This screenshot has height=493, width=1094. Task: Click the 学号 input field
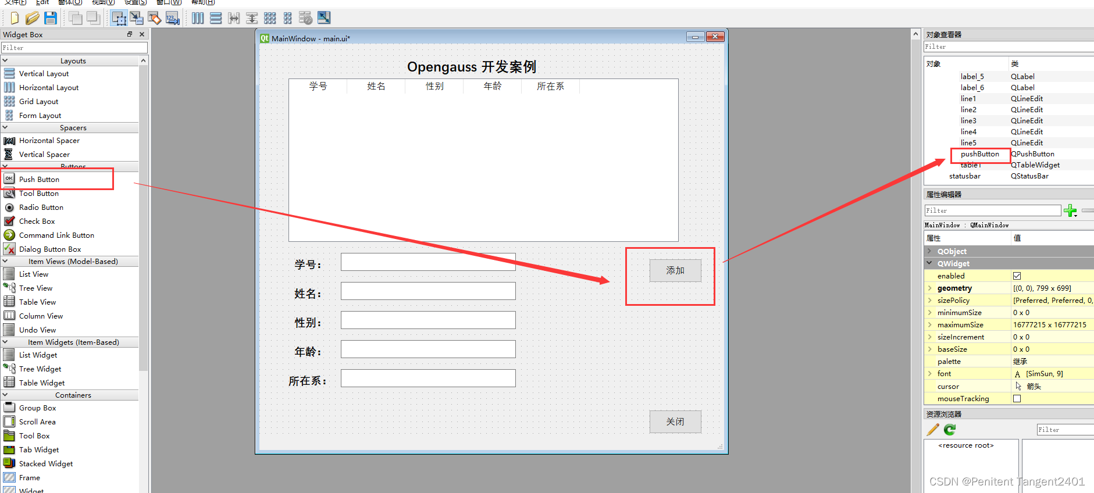428,262
